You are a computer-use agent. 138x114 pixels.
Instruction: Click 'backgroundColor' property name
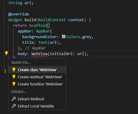(x=39, y=37)
